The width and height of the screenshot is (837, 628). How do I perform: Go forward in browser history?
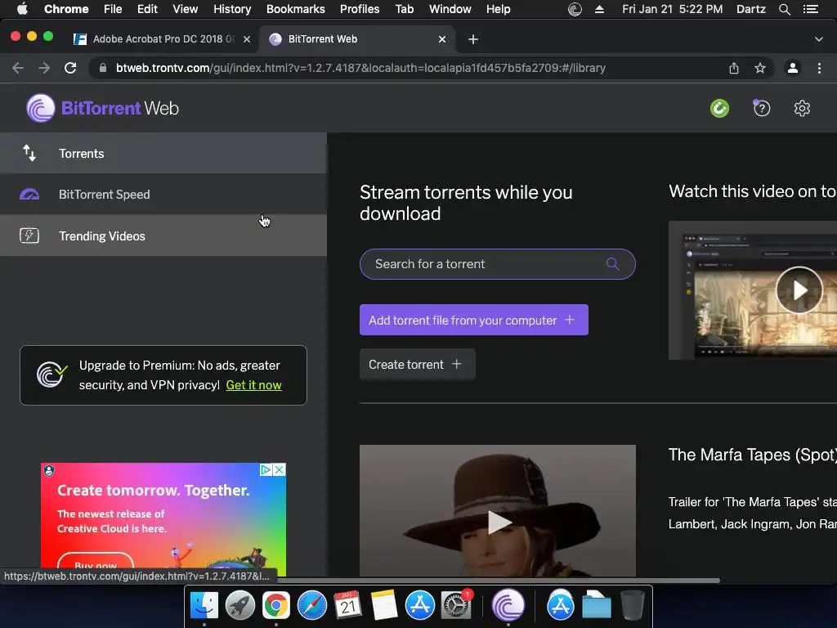[x=44, y=68]
